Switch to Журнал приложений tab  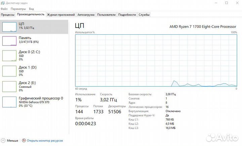(61, 15)
